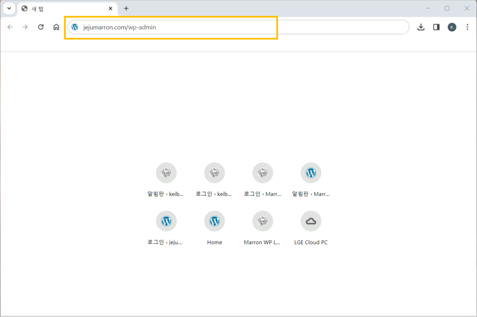Click the address bar showing jejumarron.com/wp-admin
This screenshot has height=317, width=477.
click(x=238, y=27)
